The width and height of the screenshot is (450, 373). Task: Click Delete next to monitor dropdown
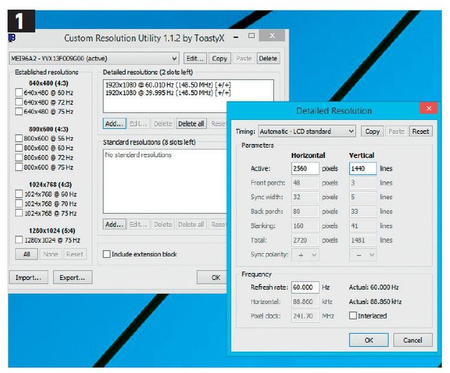(x=268, y=59)
